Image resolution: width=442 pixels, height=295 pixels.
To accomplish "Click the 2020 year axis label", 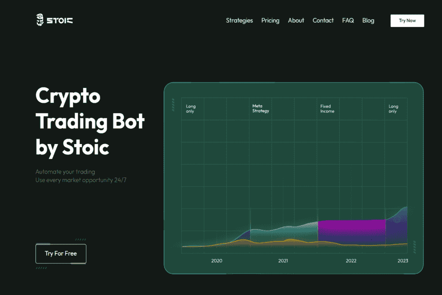I will [217, 261].
